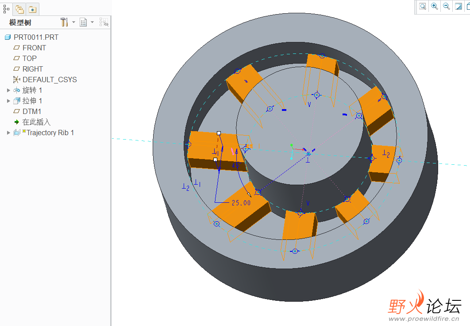Switch to the Model Tree tab icon
The width and height of the screenshot is (470, 326).
pos(6,9)
